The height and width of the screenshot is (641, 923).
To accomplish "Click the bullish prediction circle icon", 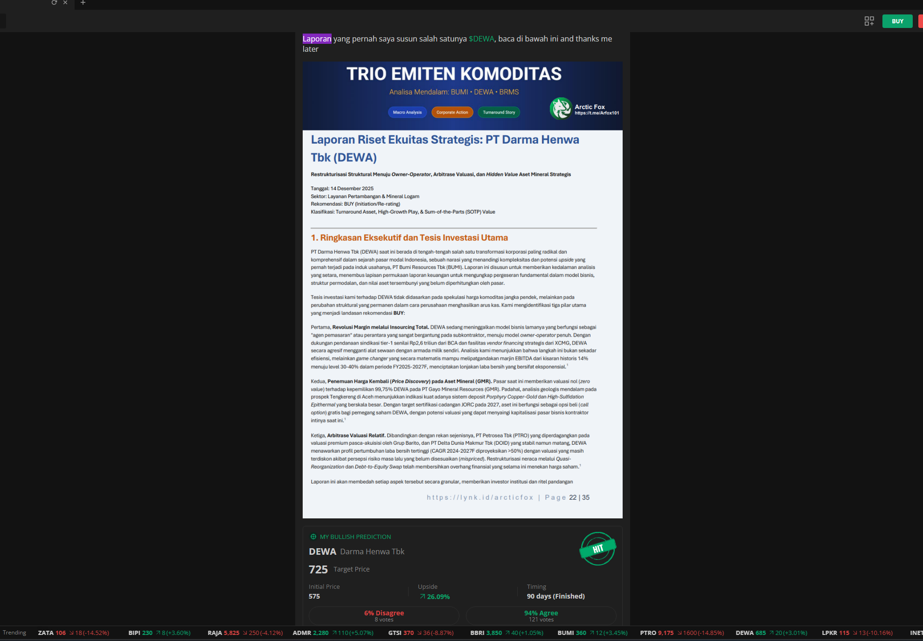I will pos(313,537).
